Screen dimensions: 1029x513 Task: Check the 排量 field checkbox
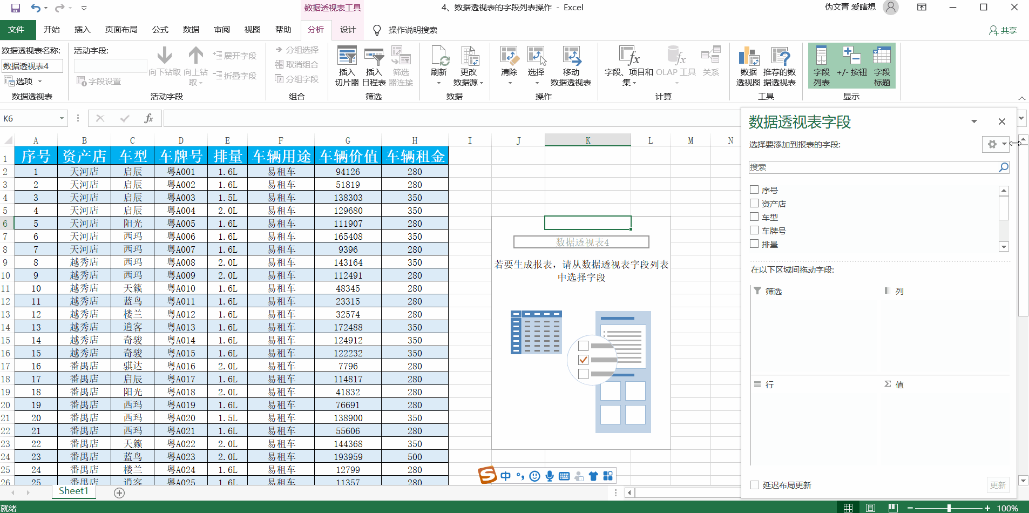pyautogui.click(x=754, y=244)
